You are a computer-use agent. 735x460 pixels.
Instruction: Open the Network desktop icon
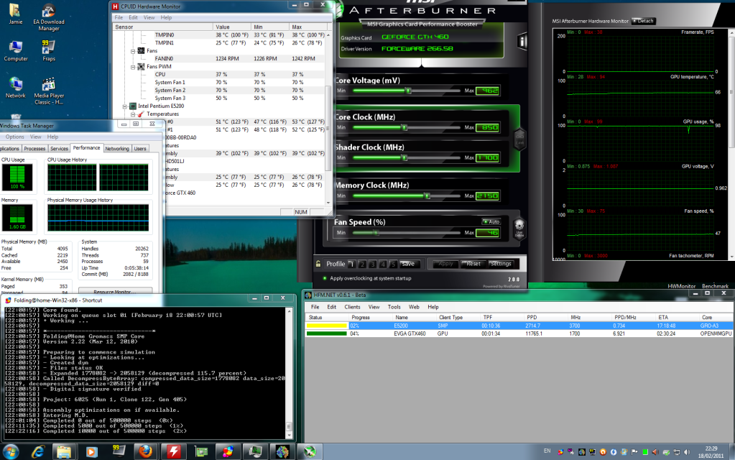tap(16, 88)
